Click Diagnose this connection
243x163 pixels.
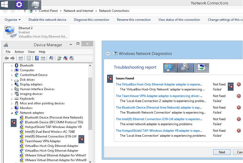point(92,20)
